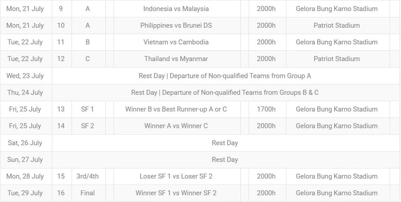Click the Winner SF 1 vs Winner SF 2 match
The image size is (401, 202).
pyautogui.click(x=176, y=193)
